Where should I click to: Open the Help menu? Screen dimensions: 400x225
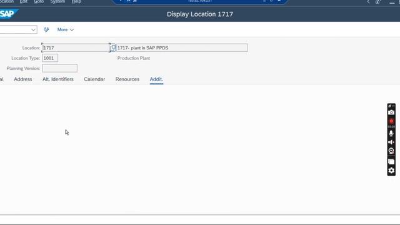point(76,1)
